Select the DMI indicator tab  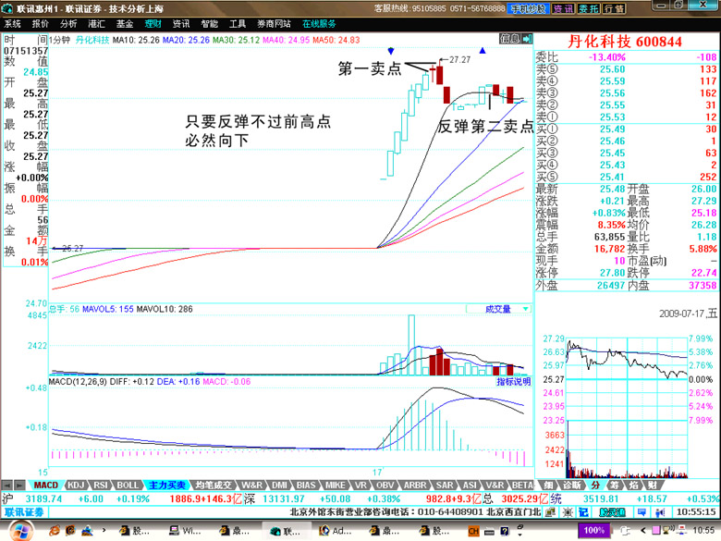279,485
